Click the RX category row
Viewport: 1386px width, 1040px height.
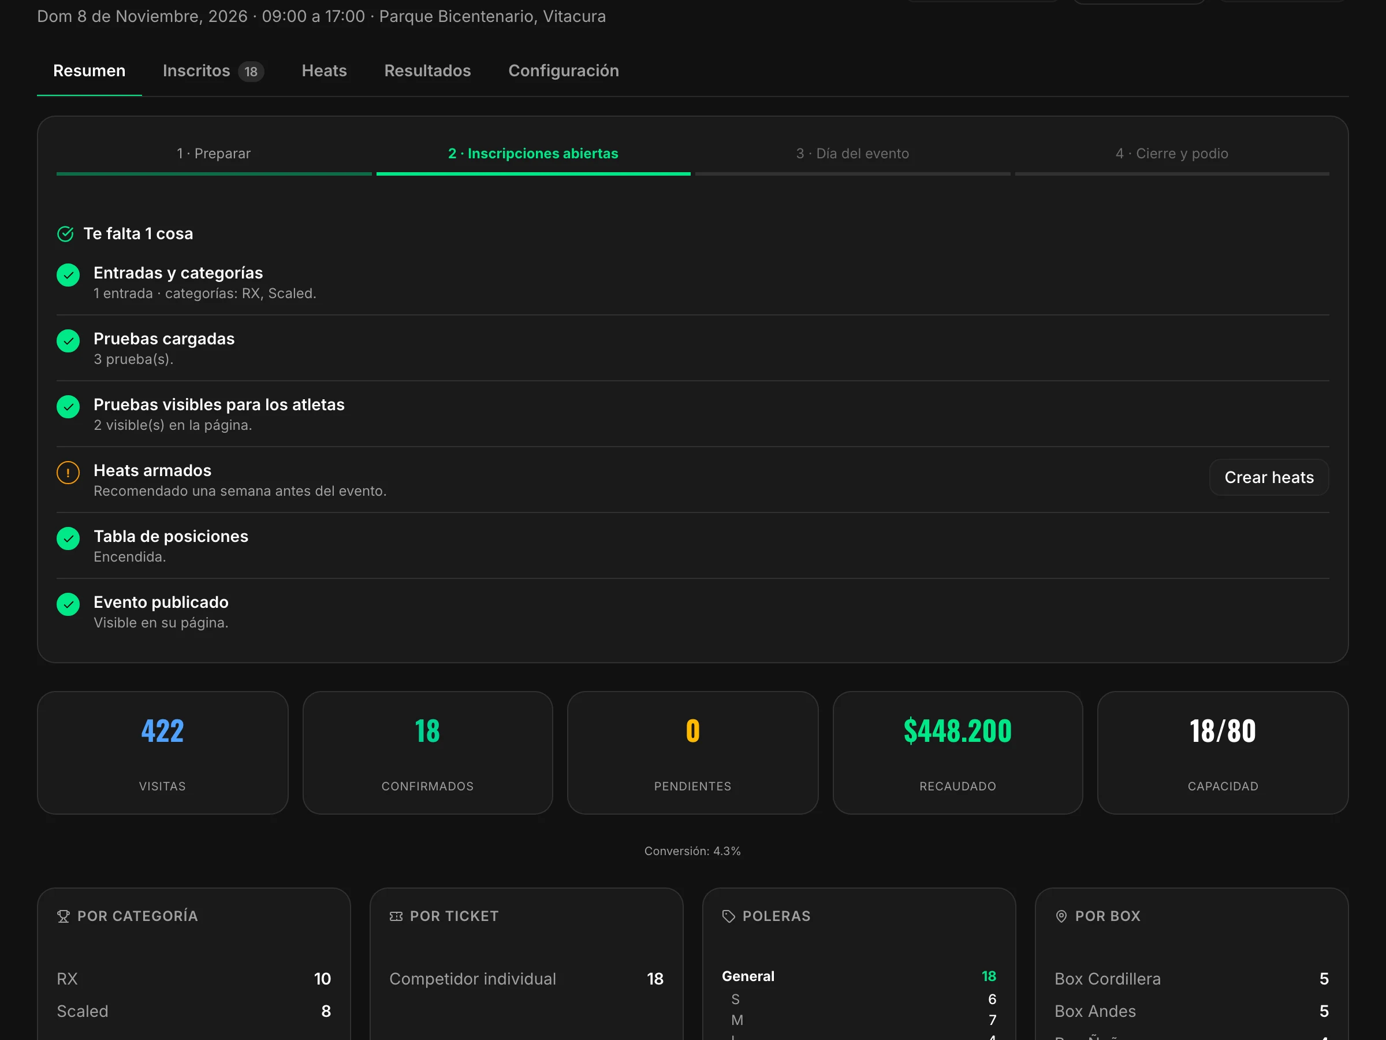click(x=193, y=979)
